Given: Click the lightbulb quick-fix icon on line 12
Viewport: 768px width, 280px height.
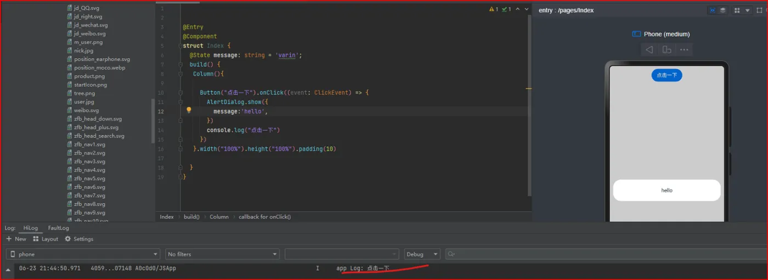Looking at the screenshot, I should coord(189,110).
